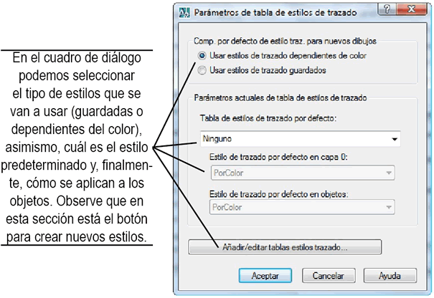Click 'Añadir/editar tablas estilos trazado...' button
This screenshot has width=434, height=298.
[285, 247]
